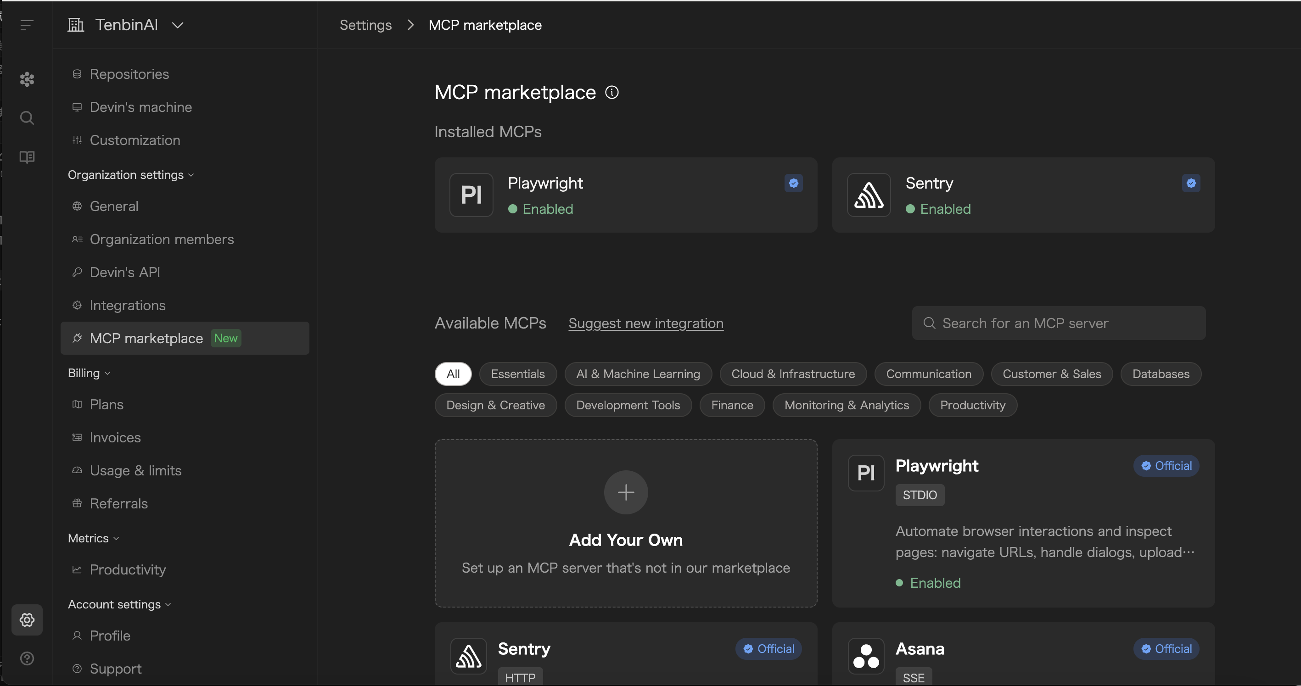Filter by Productivity category chip
Viewport: 1301px width, 686px height.
point(972,405)
